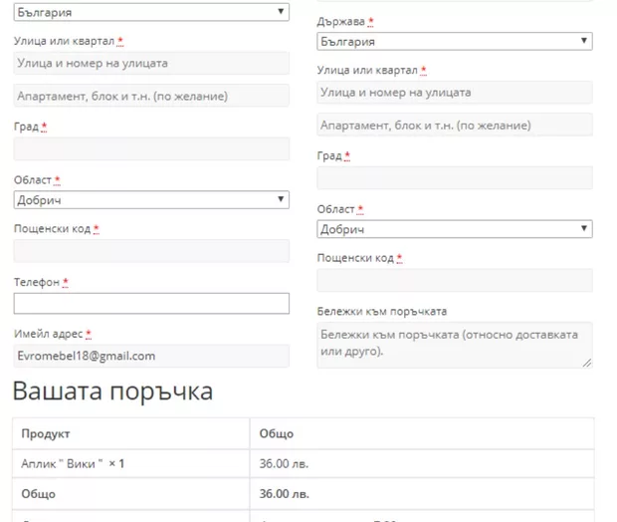Viewport: 617px width, 522px height.
Task: Click the billing Град input field
Action: 150,149
